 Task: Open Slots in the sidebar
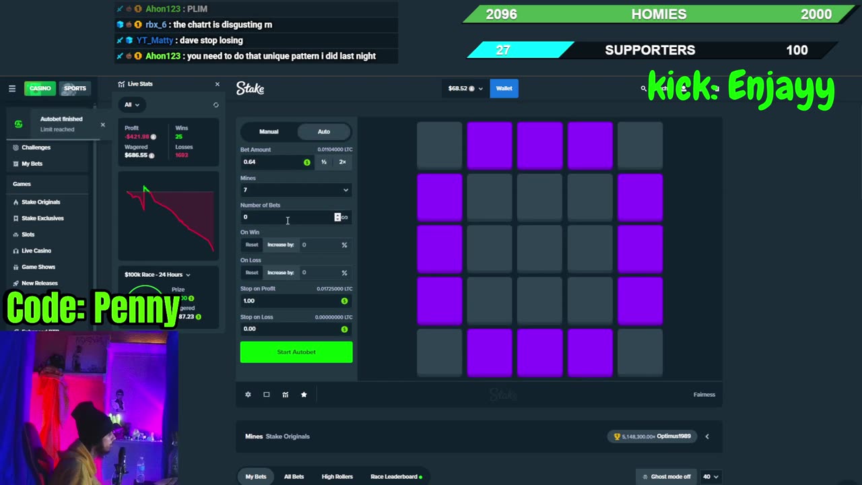coord(28,234)
